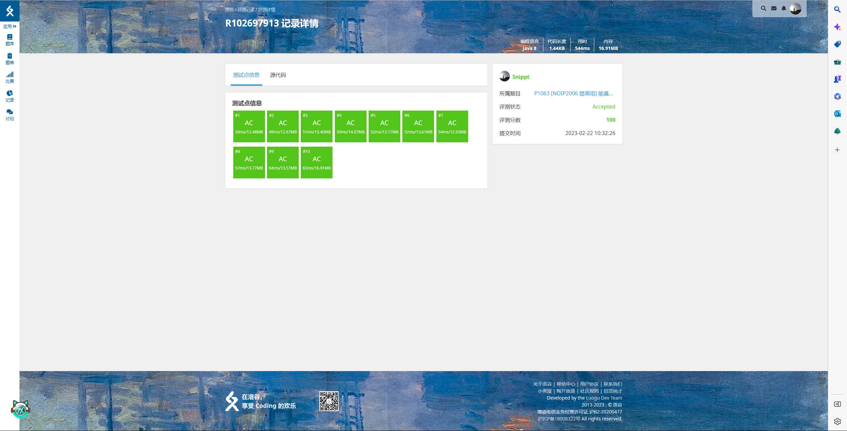The height and width of the screenshot is (431, 847).
Task: Select test point #8 AC block
Action: tap(249, 163)
